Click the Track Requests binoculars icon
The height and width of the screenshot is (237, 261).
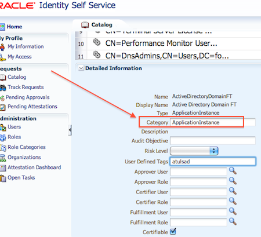click(x=3, y=87)
